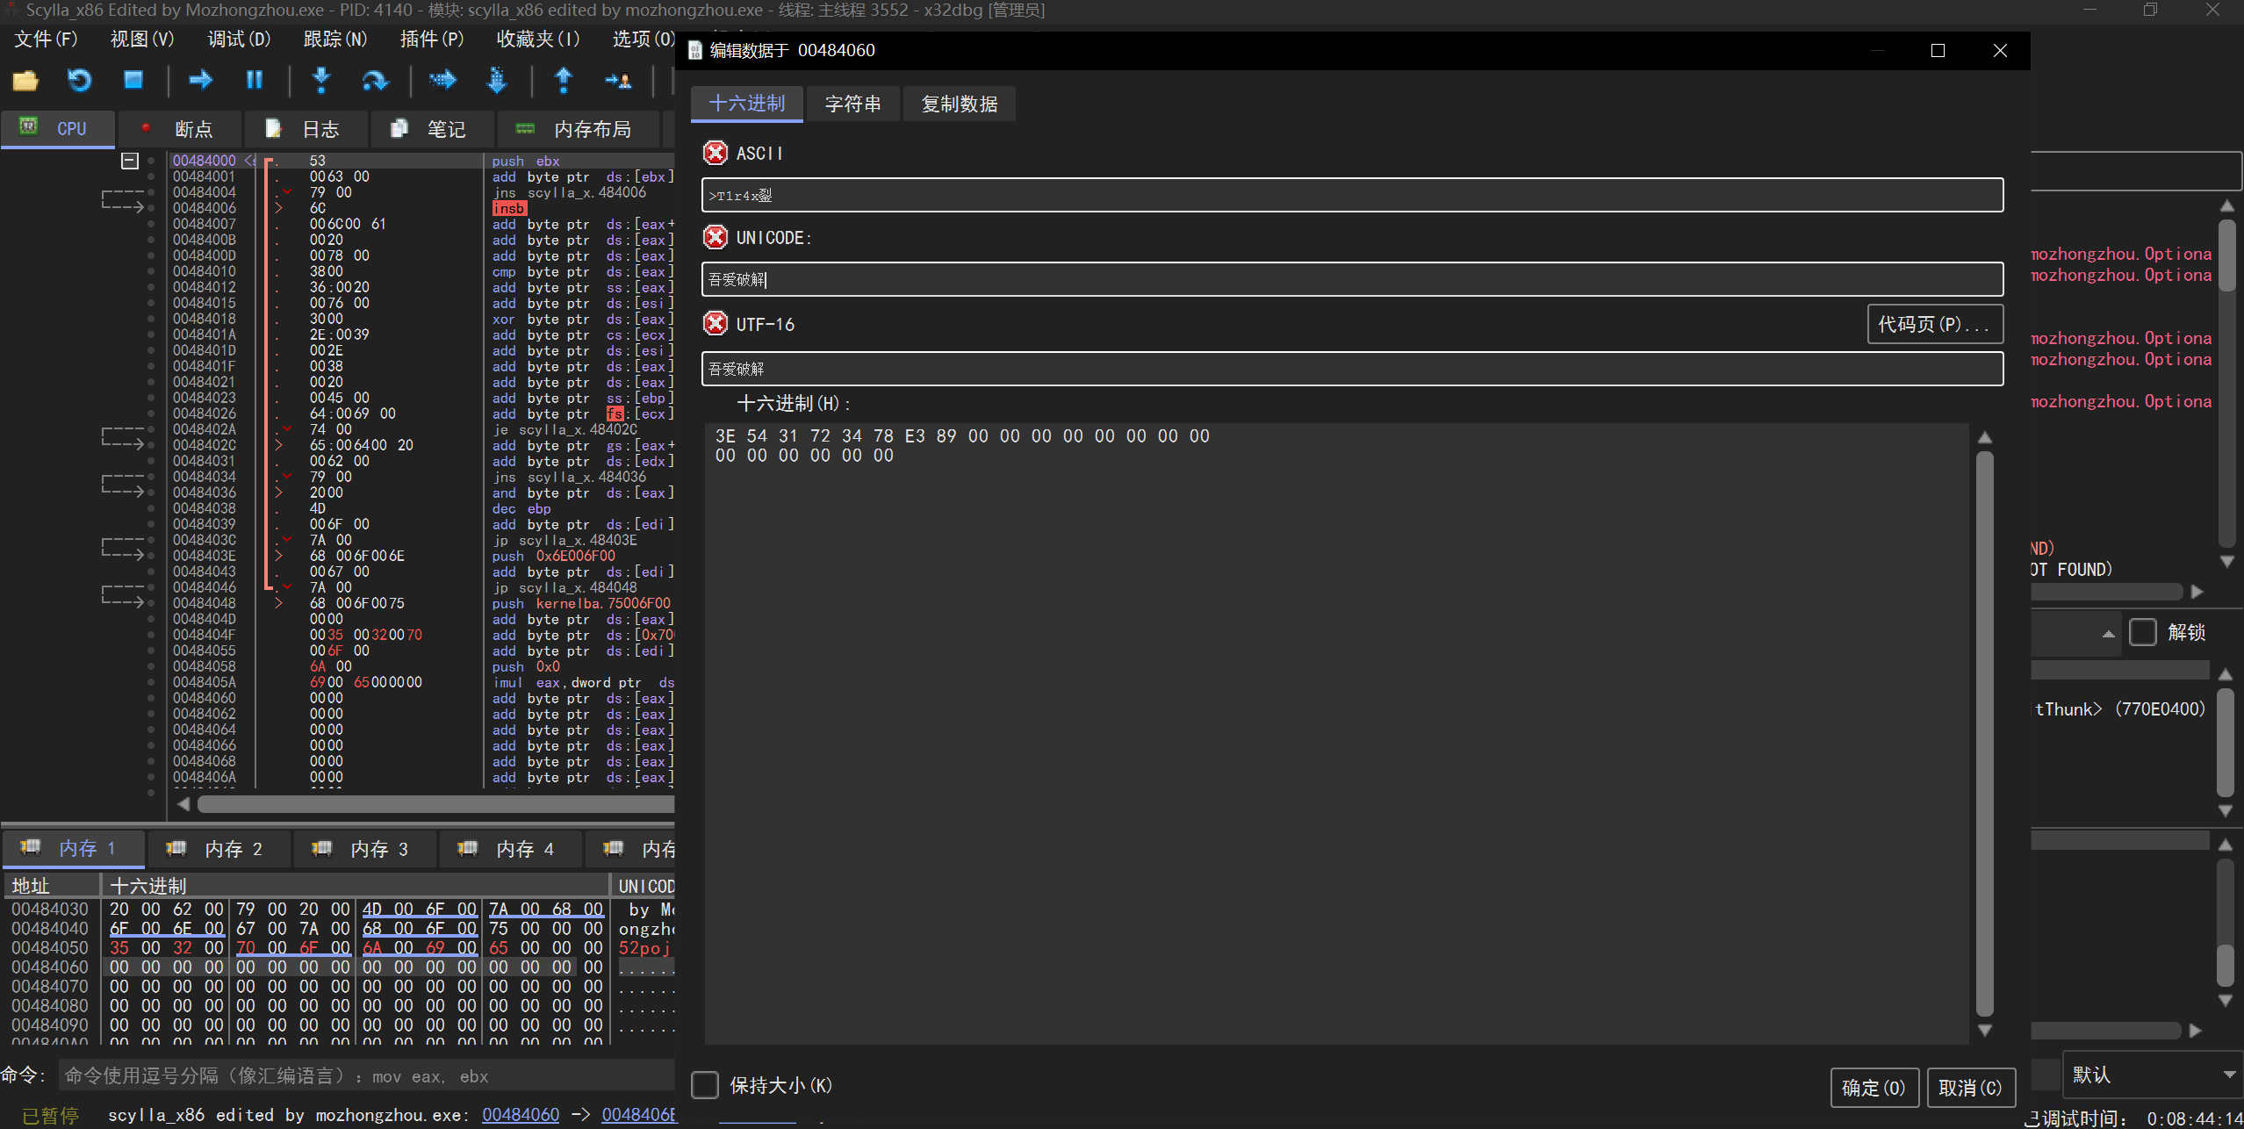
Task: Click the hex editor scroll up arrow
Action: [x=1984, y=437]
